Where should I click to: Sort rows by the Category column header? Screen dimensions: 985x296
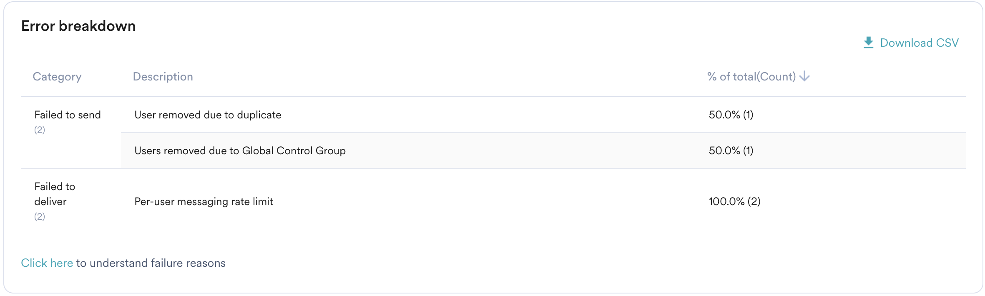tap(57, 76)
